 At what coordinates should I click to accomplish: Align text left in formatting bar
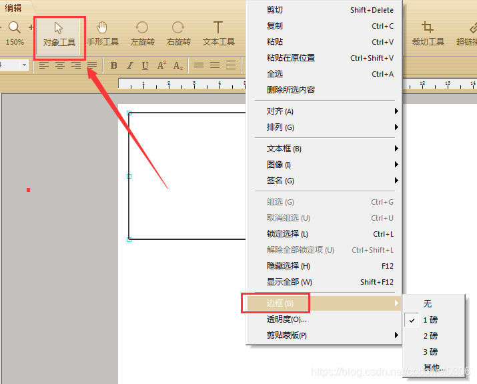[44, 65]
